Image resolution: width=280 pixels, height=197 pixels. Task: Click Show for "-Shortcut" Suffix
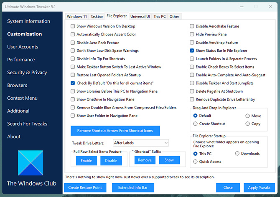169,160
